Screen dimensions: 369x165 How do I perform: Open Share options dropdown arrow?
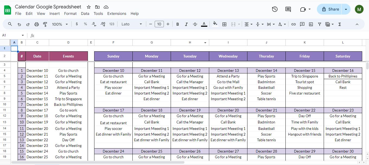[346, 9]
